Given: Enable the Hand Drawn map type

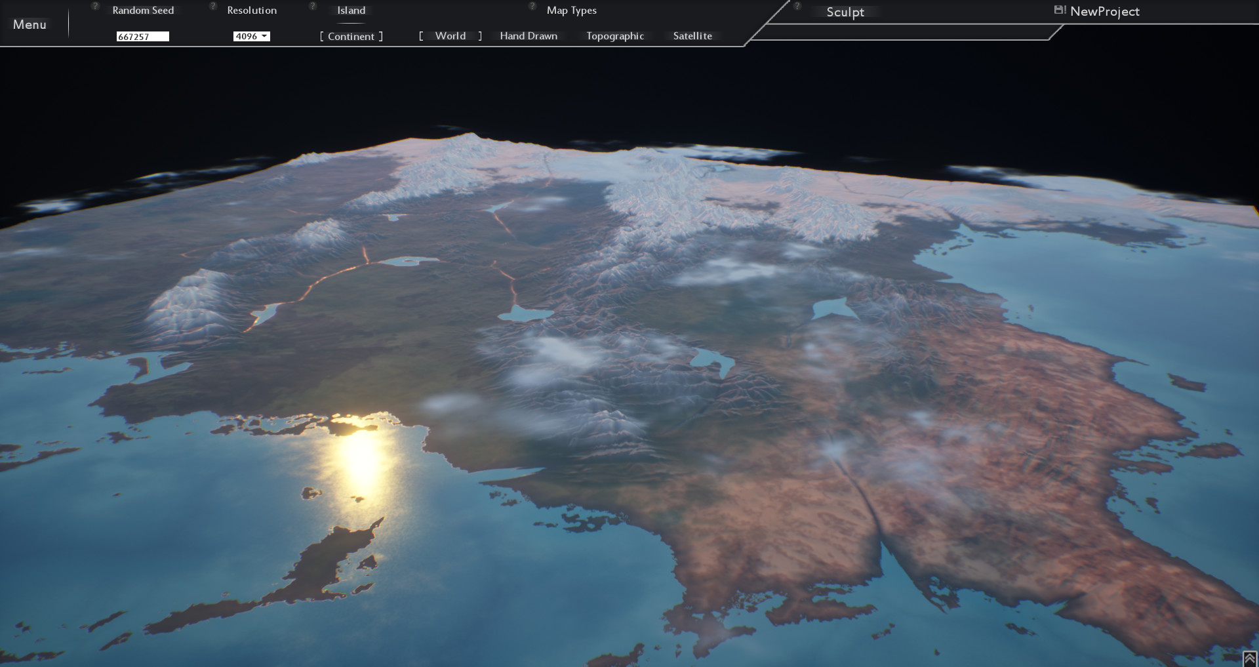Looking at the screenshot, I should coord(529,36).
